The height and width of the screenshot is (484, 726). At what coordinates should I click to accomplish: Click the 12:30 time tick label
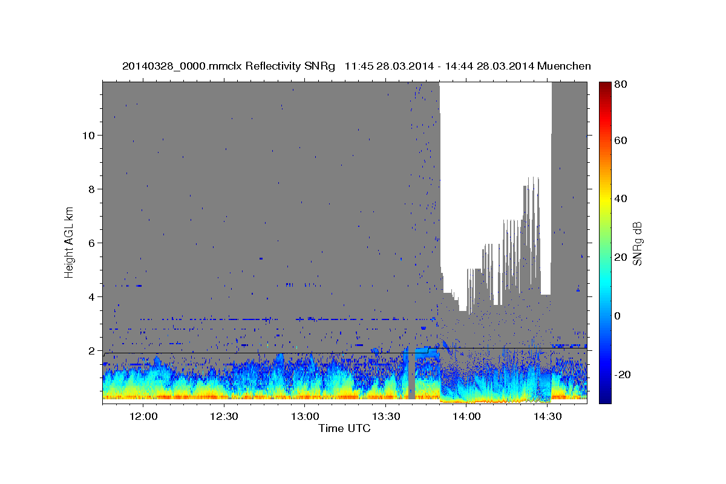coord(224,417)
